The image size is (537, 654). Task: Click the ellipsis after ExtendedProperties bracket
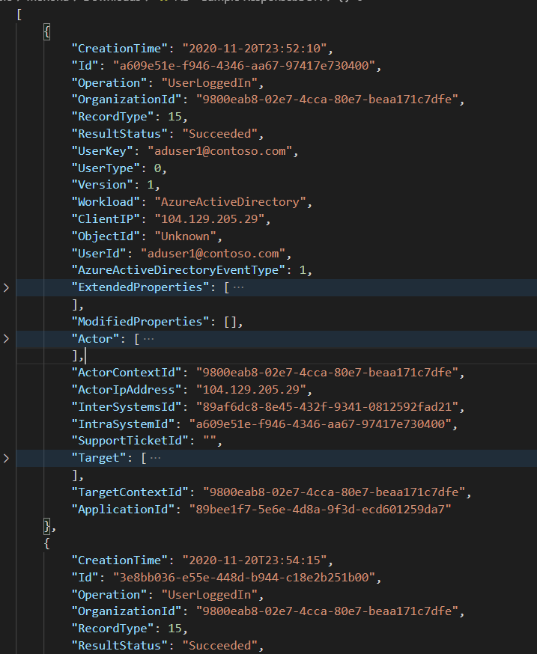click(x=238, y=287)
